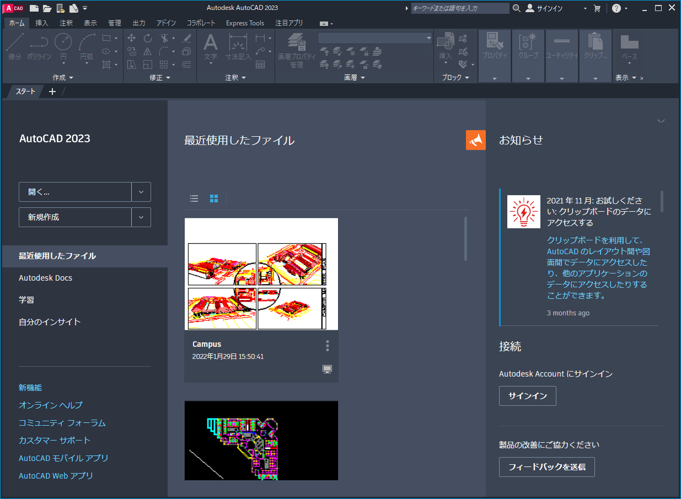Expand the dropdown next to 新規作成 button
The image size is (681, 499).
pyautogui.click(x=141, y=217)
